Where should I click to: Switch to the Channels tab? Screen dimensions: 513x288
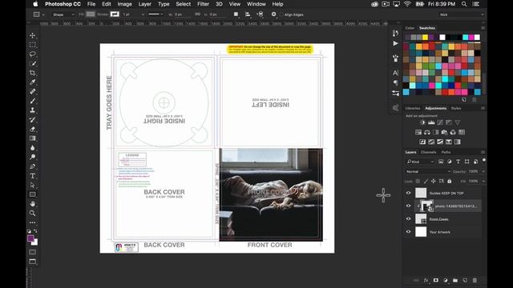click(428, 152)
